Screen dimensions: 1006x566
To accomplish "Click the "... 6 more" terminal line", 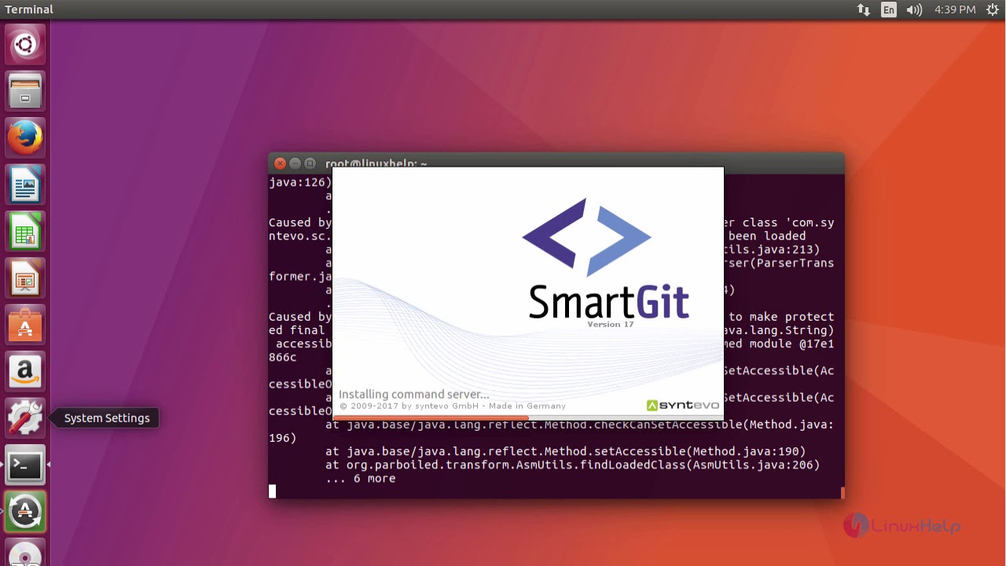I will click(x=360, y=478).
